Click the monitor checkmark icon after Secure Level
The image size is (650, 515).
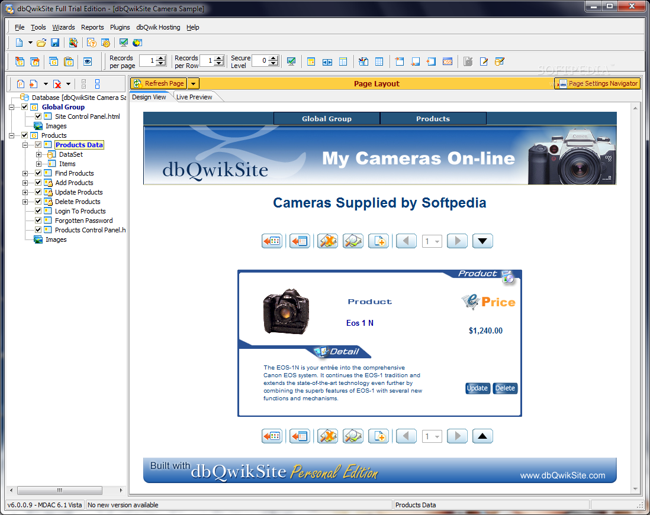(291, 61)
